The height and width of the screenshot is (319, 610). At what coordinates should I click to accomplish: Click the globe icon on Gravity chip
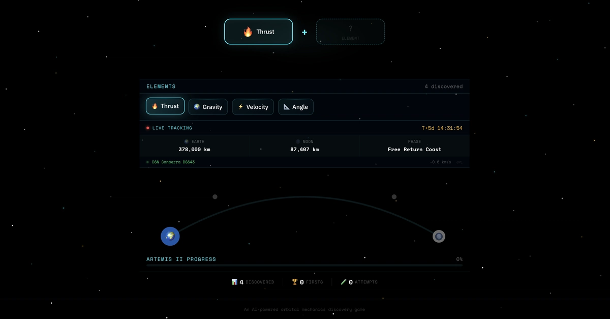197,107
